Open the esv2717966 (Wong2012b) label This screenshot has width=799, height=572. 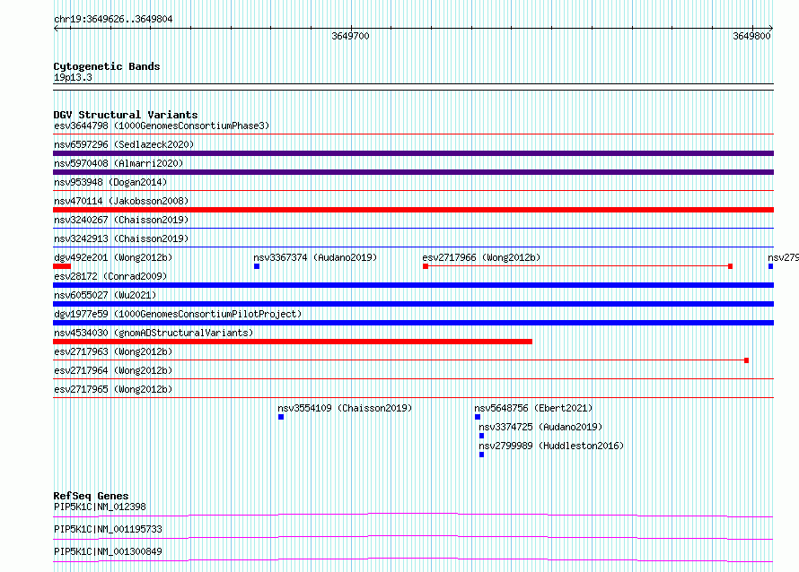coord(481,257)
